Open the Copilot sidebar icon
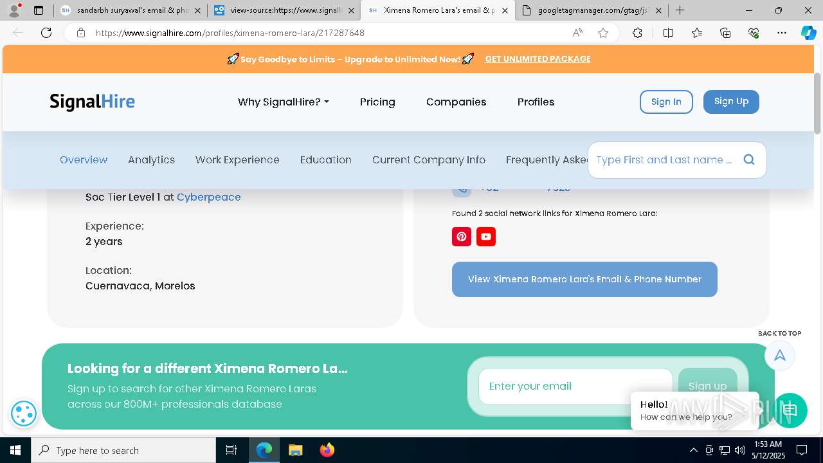The image size is (823, 463). 808,33
